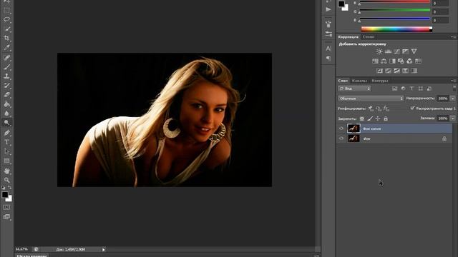This screenshot has height=257, width=458.
Task: Toggle type layer filter (T icon)
Action: 412,89
